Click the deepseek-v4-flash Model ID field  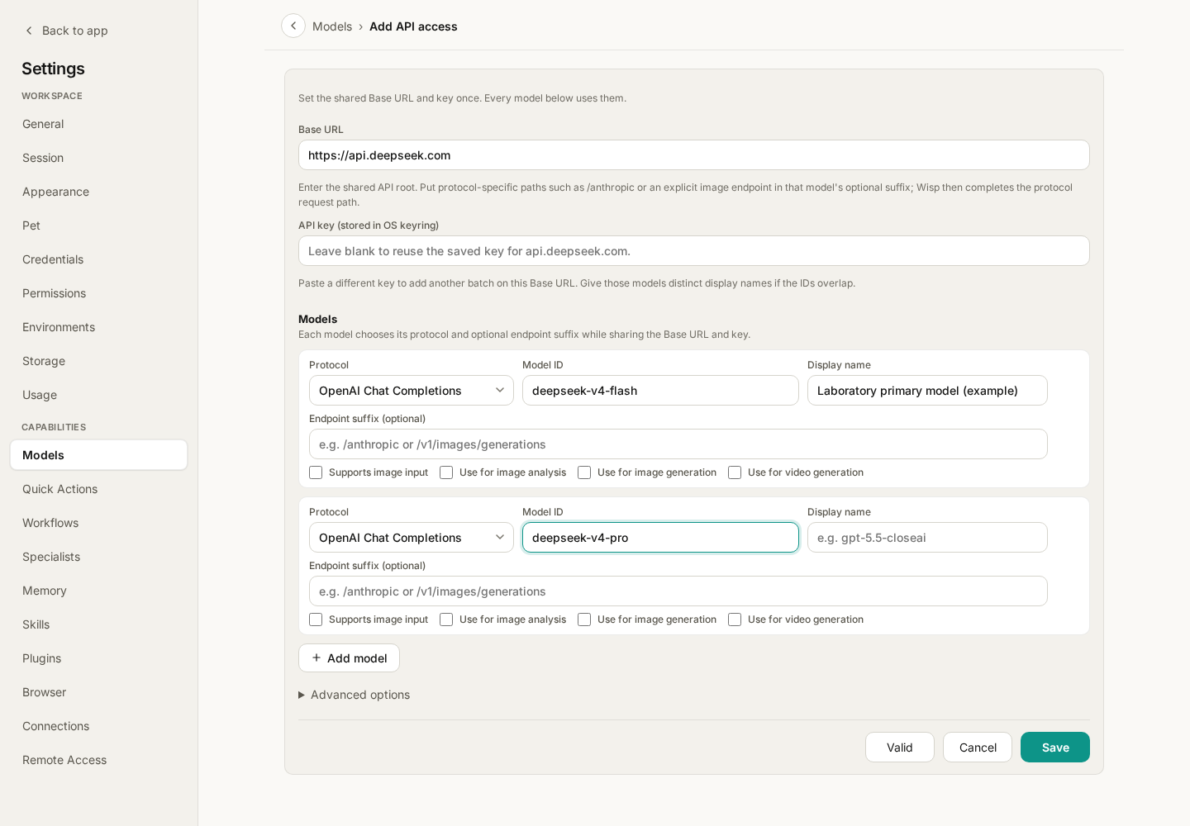click(660, 391)
